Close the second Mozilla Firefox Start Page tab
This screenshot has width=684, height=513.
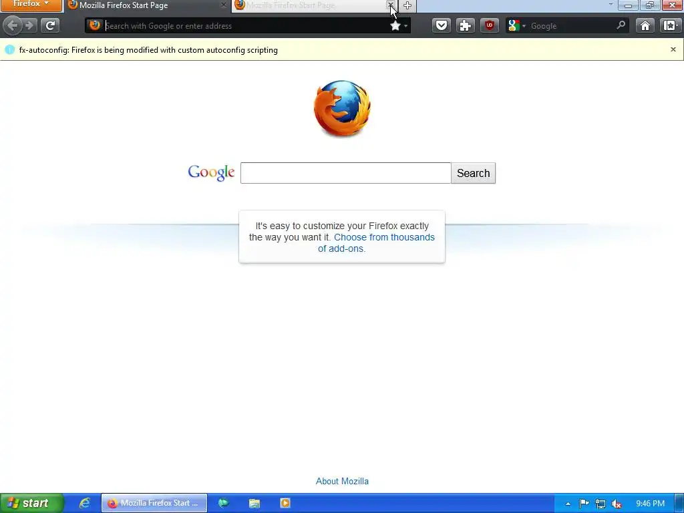390,5
